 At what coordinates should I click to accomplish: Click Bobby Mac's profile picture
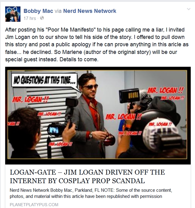click(x=13, y=14)
